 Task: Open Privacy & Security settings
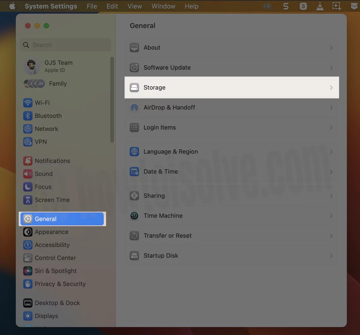click(x=60, y=284)
